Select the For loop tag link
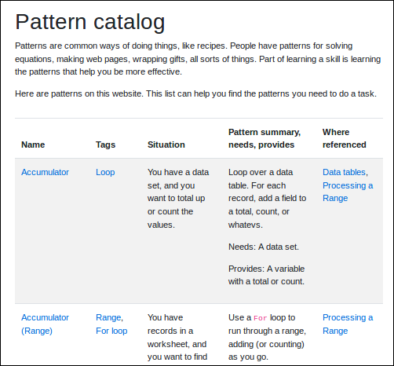Image resolution: width=394 pixels, height=366 pixels. 111,331
